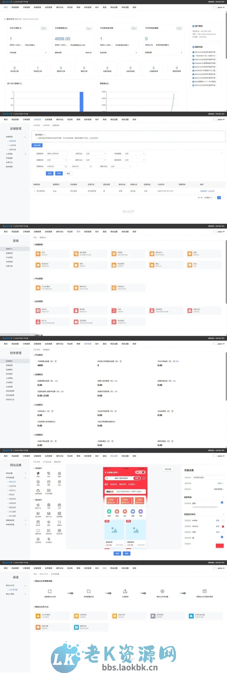
Task: Open the 签到奖励 member marketing card
Action: [90, 322]
